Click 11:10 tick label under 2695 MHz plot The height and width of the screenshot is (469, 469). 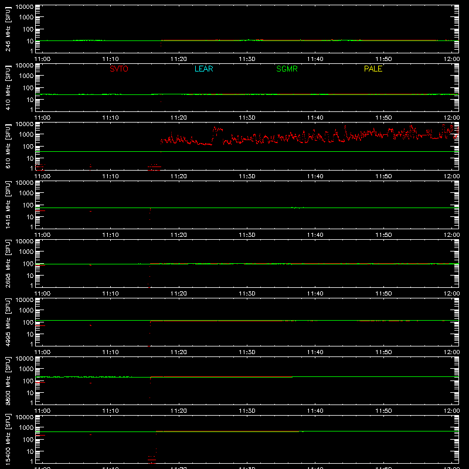110,294
